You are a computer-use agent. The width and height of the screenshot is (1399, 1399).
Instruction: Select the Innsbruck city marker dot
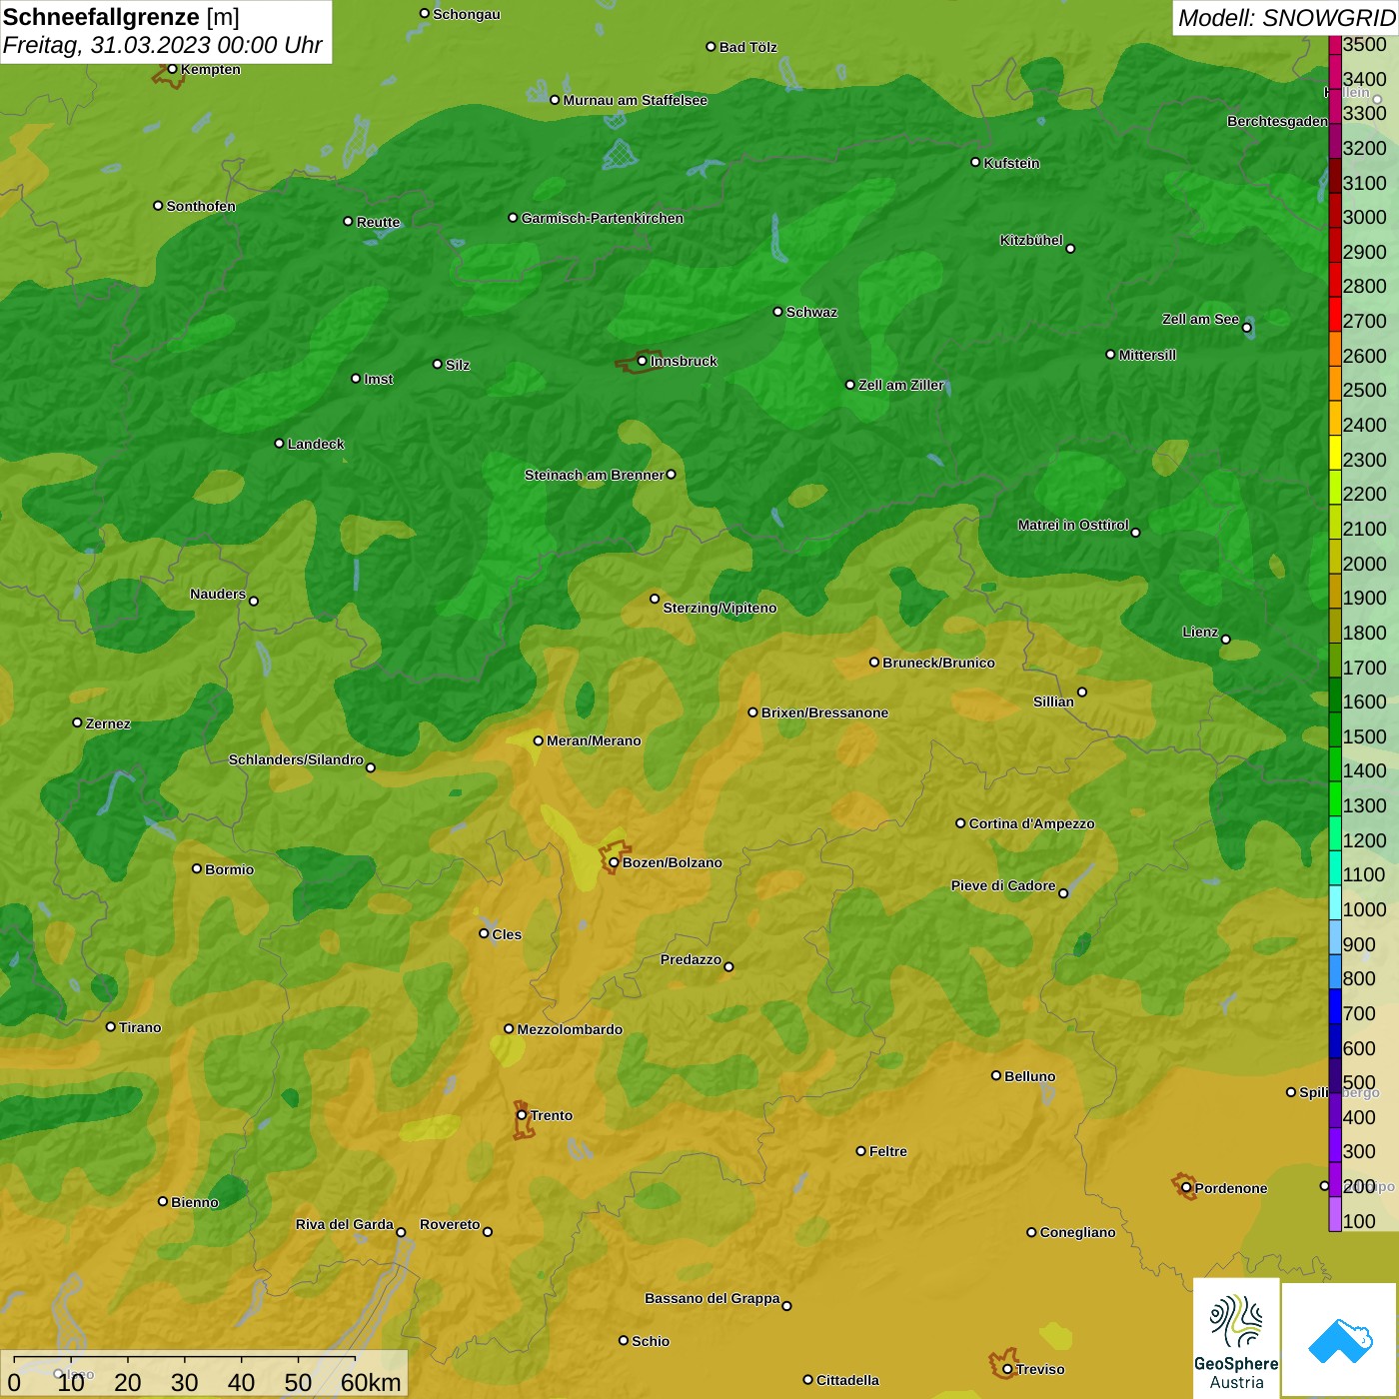click(x=642, y=361)
